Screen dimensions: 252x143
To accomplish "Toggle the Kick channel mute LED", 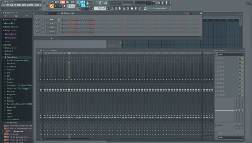I will click(x=34, y=20).
